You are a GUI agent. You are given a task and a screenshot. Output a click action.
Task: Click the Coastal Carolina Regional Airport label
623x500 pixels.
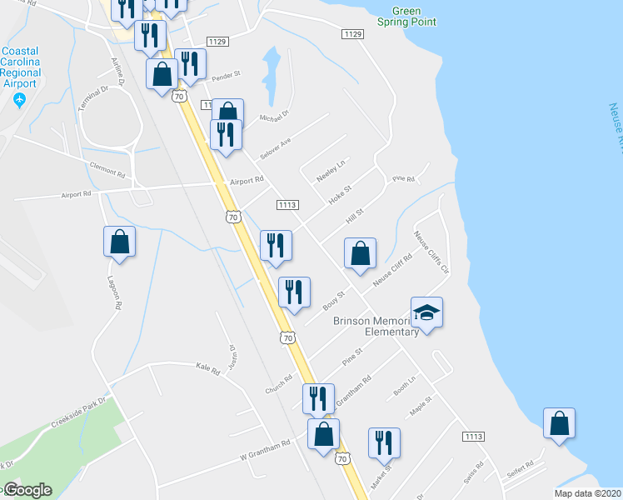tap(20, 67)
